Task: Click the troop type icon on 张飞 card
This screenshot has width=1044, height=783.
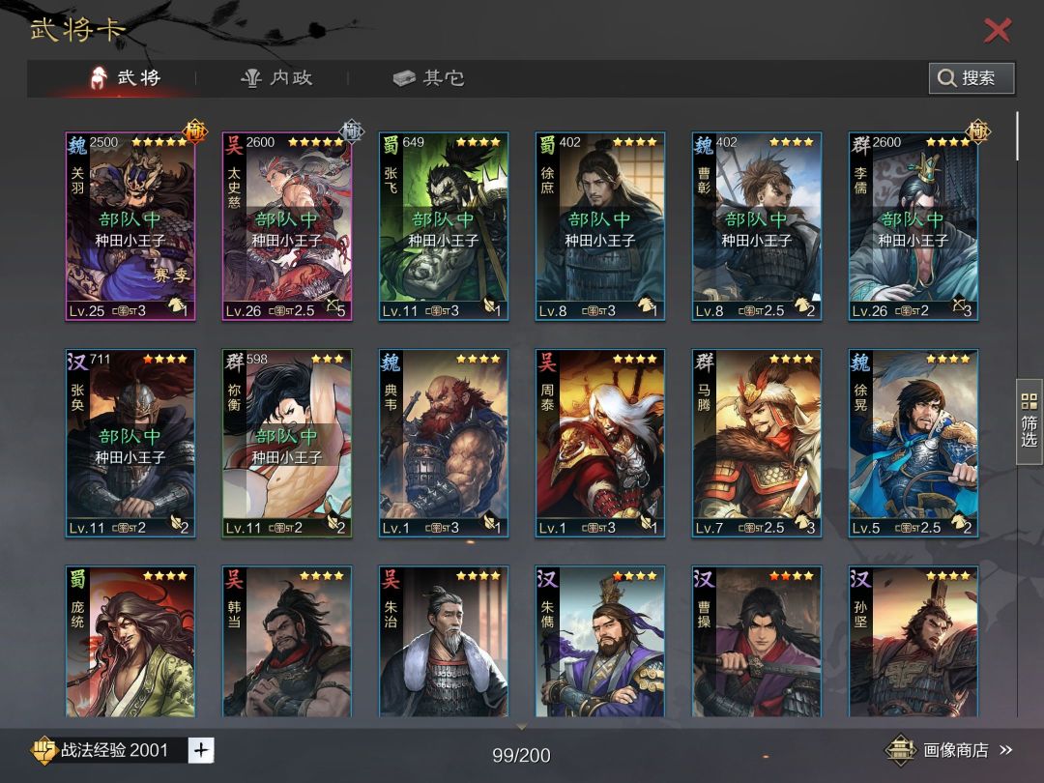Action: [489, 305]
